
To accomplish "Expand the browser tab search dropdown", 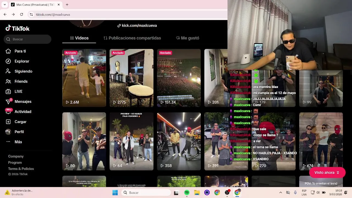I will pyautogui.click(x=5, y=5).
